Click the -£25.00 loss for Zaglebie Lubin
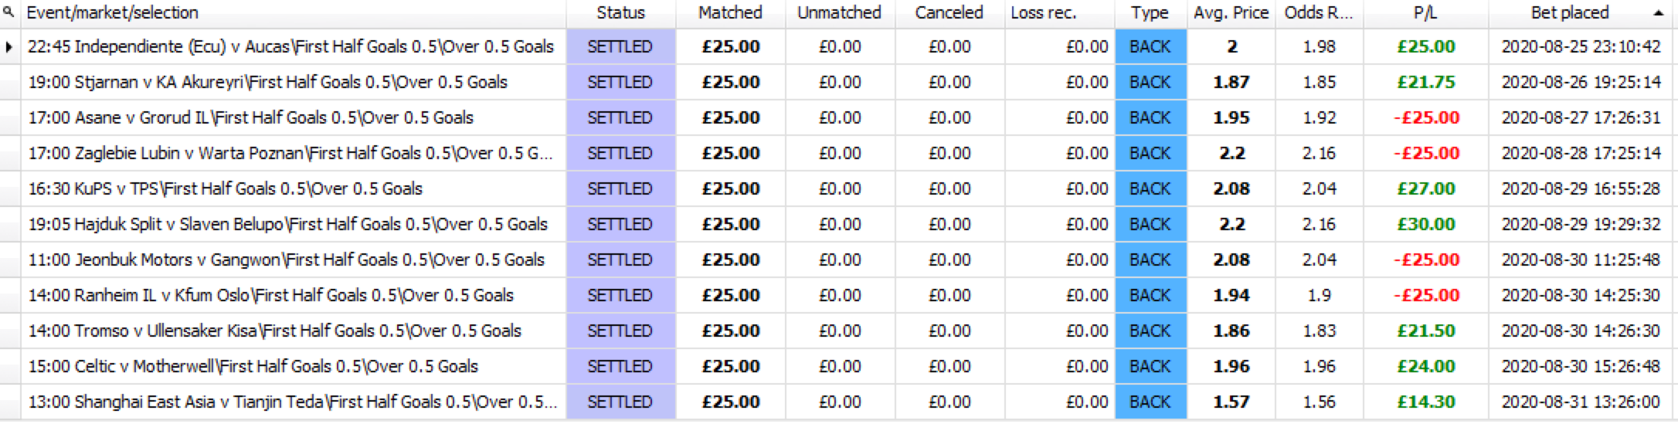This screenshot has height=431, width=1678. coord(1426,153)
